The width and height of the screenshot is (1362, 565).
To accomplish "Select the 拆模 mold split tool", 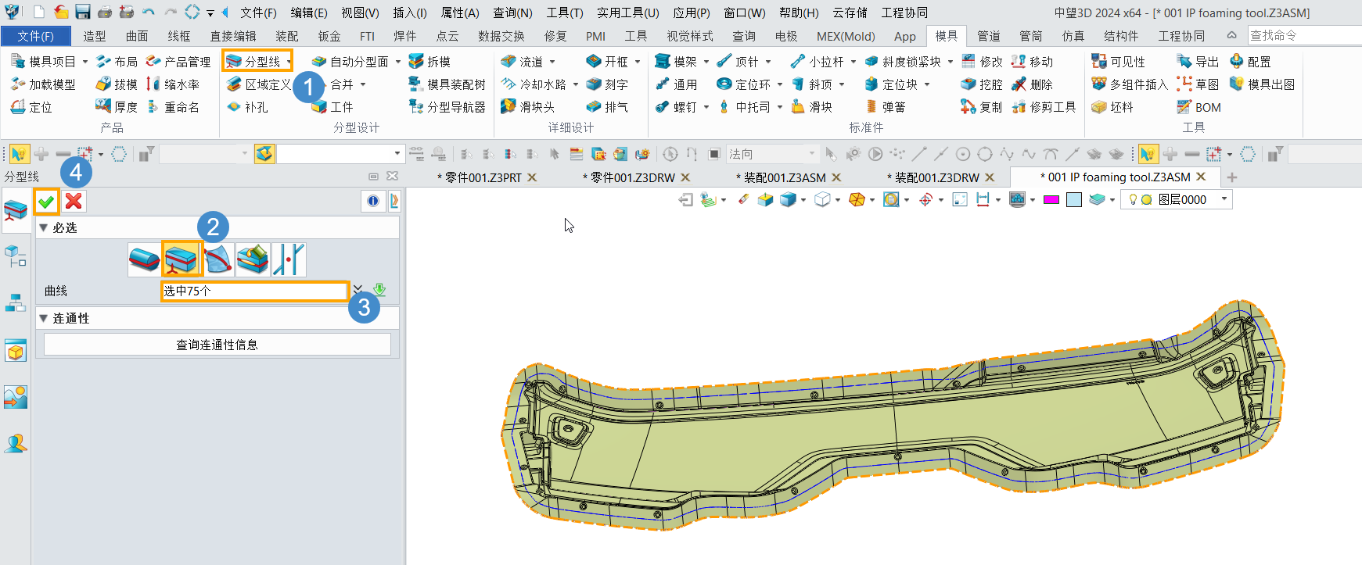I will (429, 61).
